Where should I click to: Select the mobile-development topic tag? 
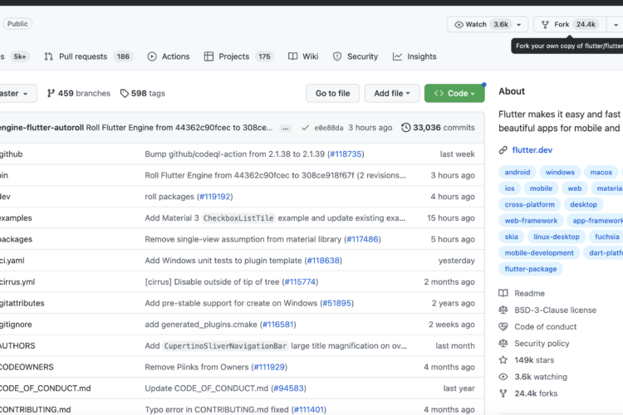pos(539,253)
